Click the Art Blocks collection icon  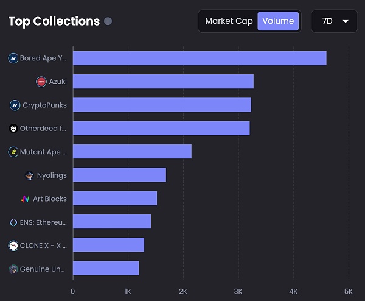click(x=25, y=199)
